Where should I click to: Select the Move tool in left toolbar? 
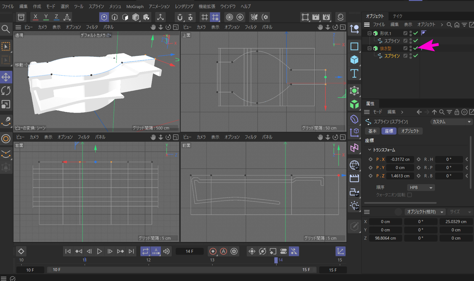(x=6, y=77)
